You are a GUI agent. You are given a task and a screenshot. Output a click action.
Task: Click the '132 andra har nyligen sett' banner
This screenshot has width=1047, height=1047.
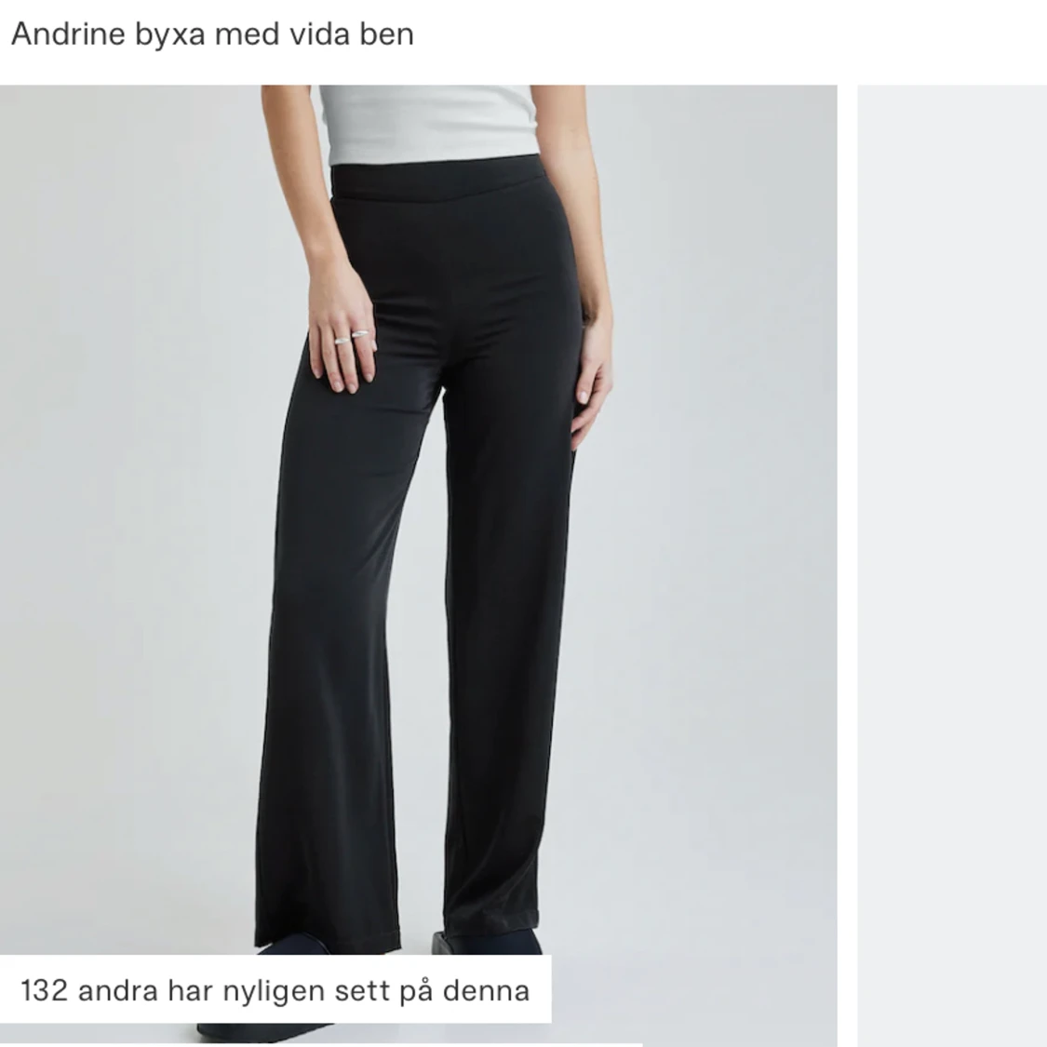275,989
